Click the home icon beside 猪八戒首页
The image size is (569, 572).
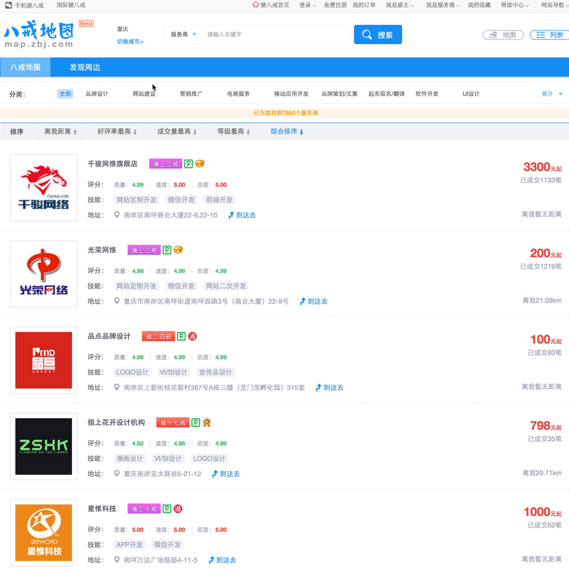(x=256, y=4)
